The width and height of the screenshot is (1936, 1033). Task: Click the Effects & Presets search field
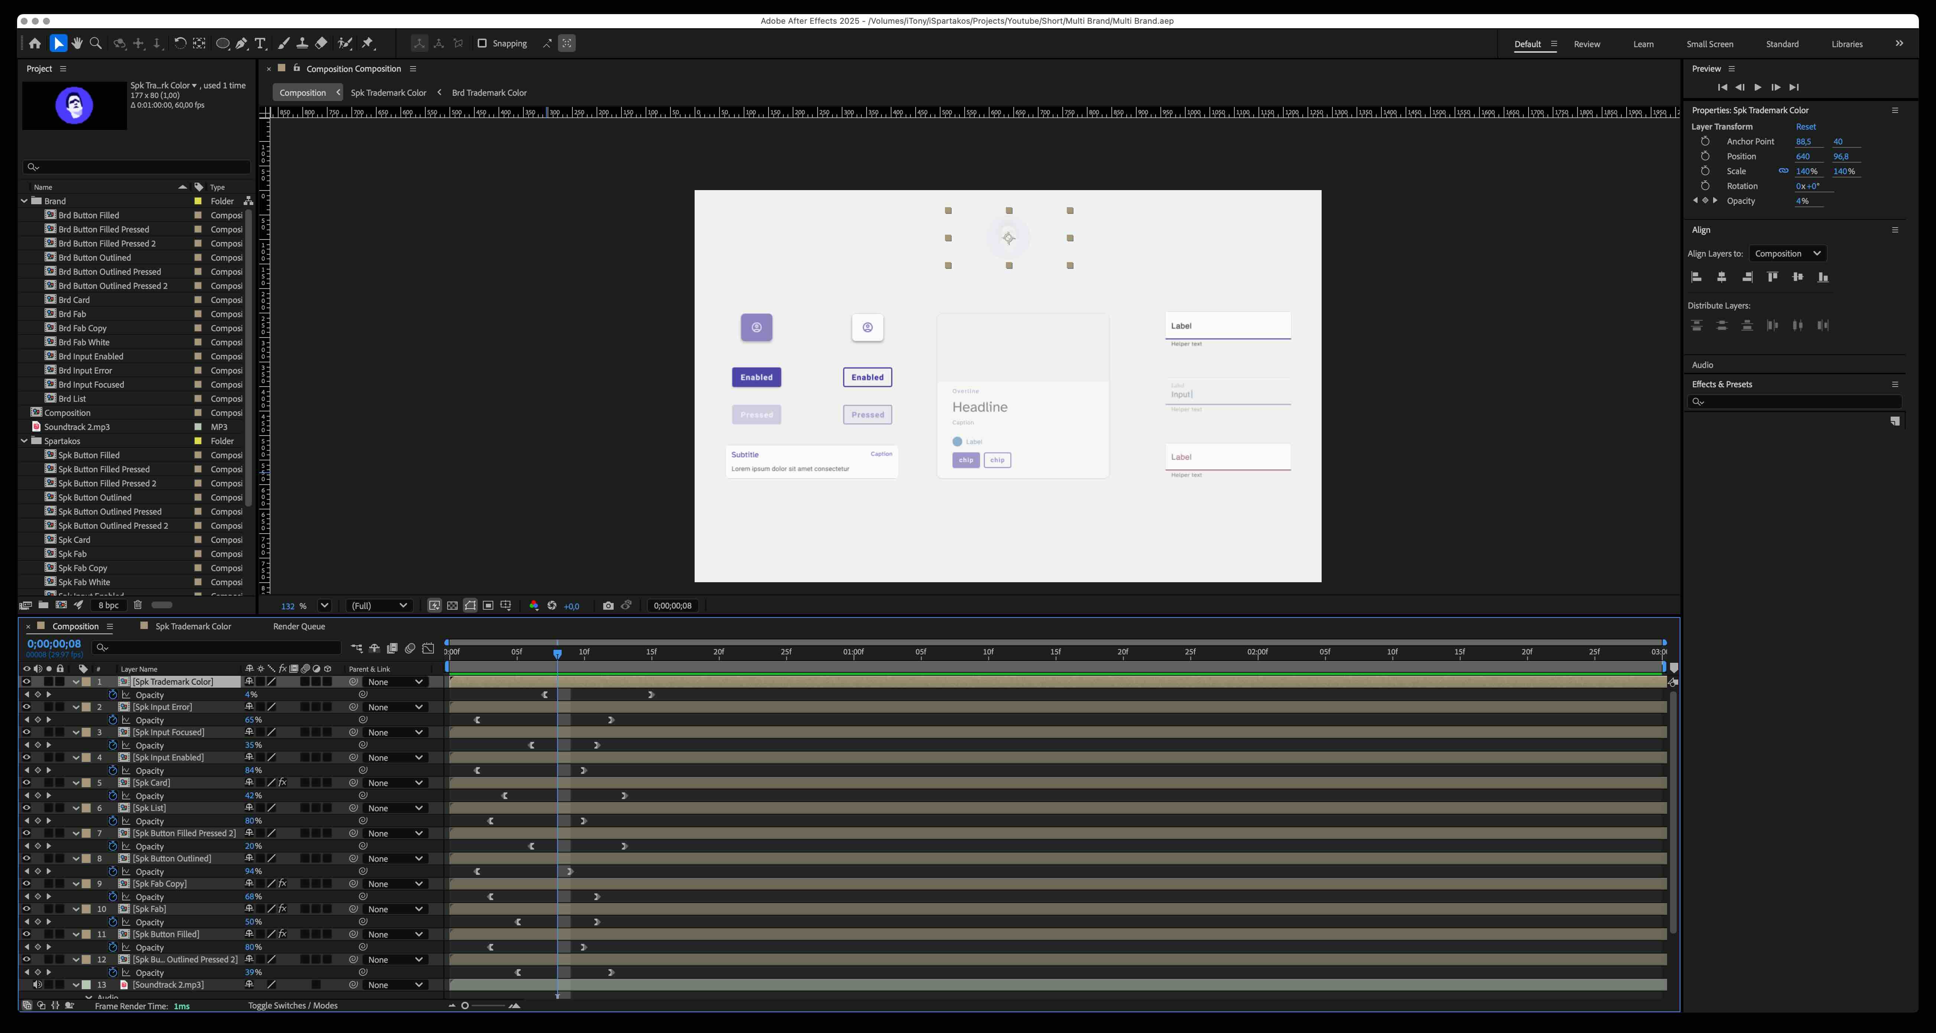1794,402
